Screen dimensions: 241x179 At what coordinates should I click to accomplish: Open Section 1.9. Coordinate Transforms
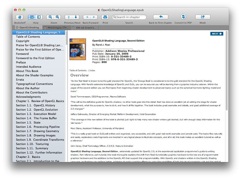click(39, 140)
